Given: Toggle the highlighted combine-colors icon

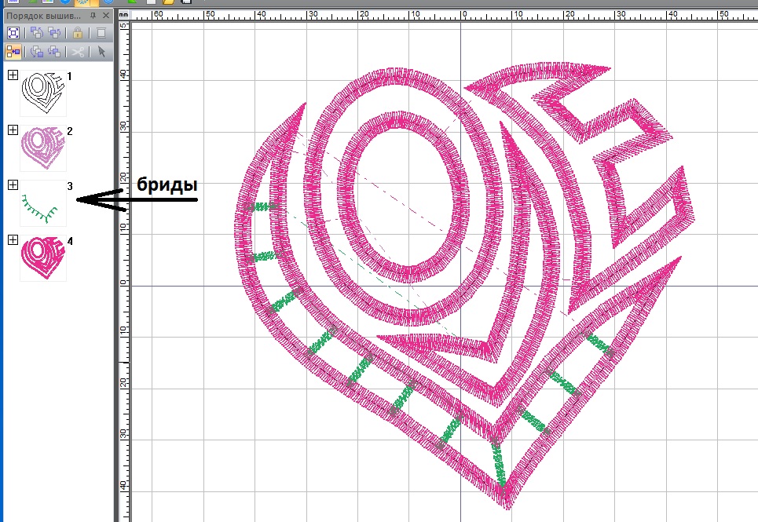Looking at the screenshot, I should 13,51.
